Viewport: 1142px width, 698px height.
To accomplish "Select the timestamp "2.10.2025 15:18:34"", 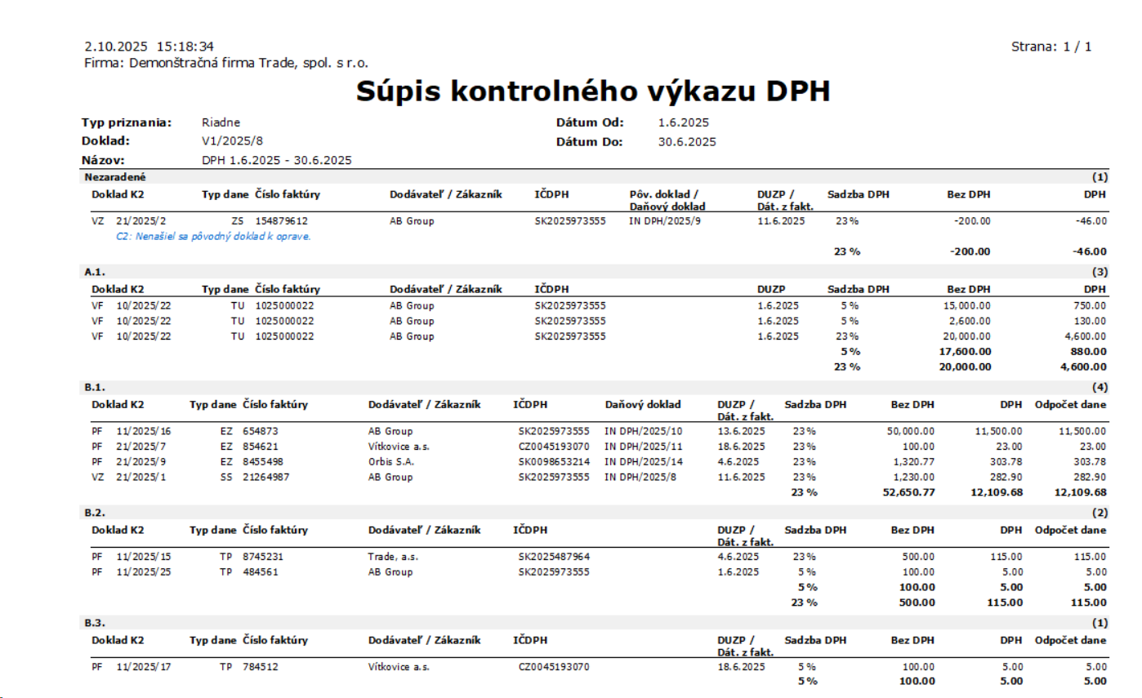I will click(149, 47).
